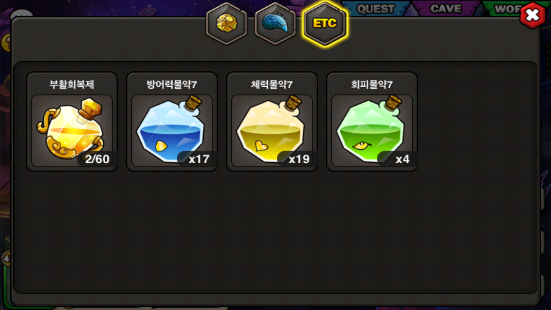Open the CAVE tab at top
The width and height of the screenshot is (551, 310).
tap(446, 8)
